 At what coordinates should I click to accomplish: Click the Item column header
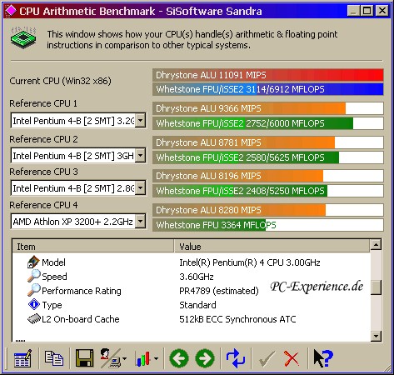pyautogui.click(x=93, y=247)
